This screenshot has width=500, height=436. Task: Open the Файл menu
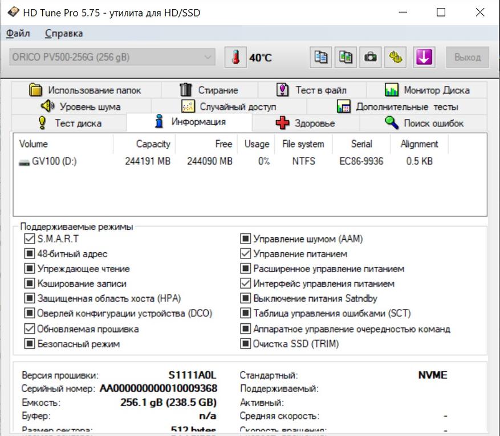coord(18,34)
